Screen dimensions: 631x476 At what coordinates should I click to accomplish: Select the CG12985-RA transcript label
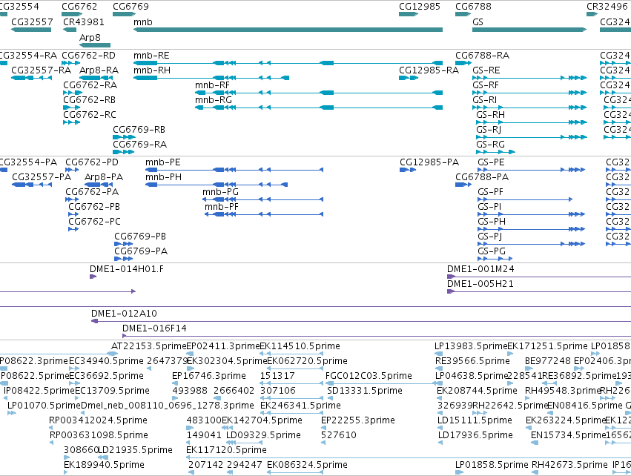coord(429,70)
